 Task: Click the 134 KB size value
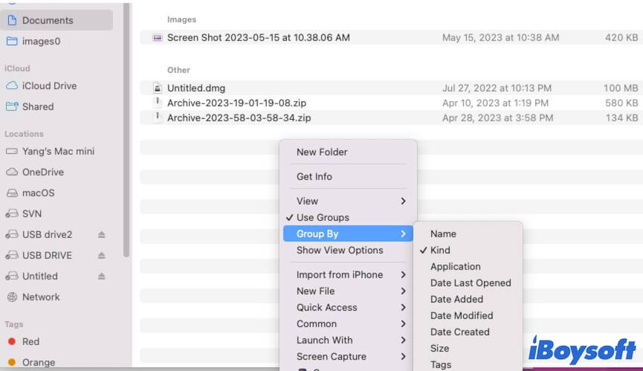coord(621,117)
